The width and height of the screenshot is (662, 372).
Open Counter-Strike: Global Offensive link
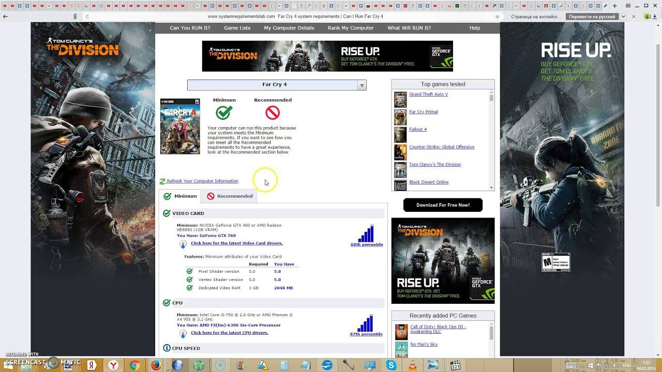(x=442, y=147)
